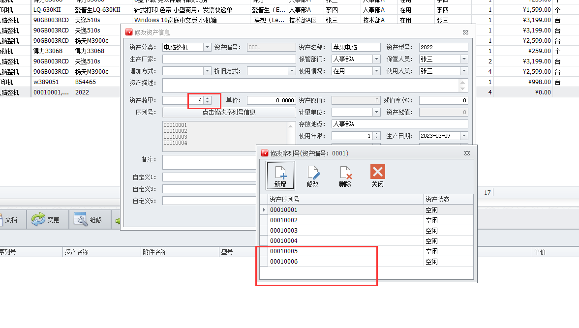Click the 删除 (Delete) serial number icon
Image resolution: width=579 pixels, height=328 pixels.
tap(345, 176)
